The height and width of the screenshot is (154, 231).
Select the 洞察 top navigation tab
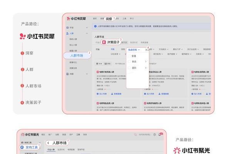coord(109,18)
